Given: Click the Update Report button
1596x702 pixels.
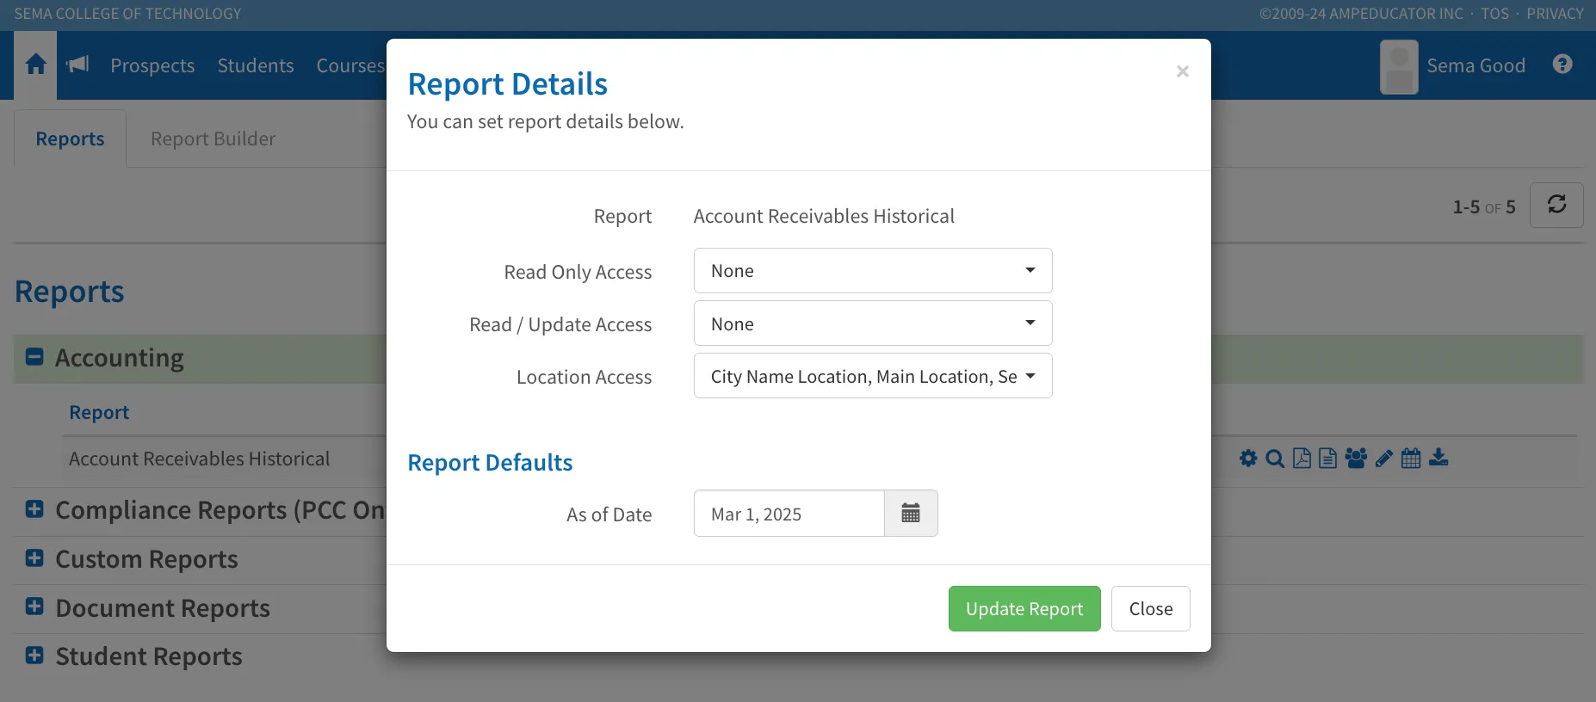Looking at the screenshot, I should 1024,609.
